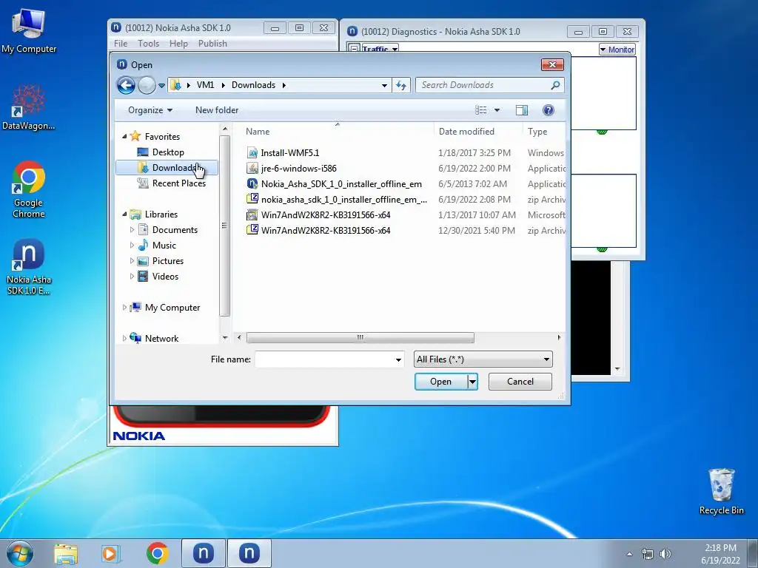Screen dimensions: 758x568
Task: Expand the Documents library node
Action: pyautogui.click(x=132, y=230)
